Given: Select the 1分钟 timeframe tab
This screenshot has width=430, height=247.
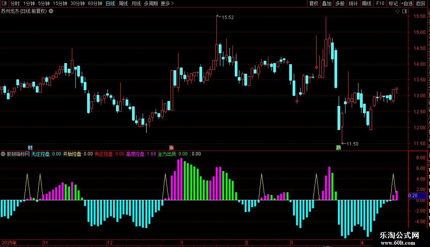Looking at the screenshot, I should 29,3.
